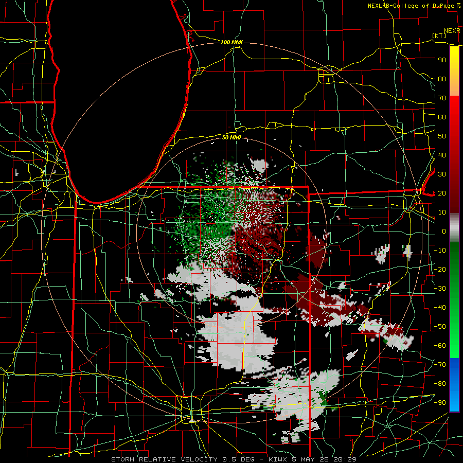Click the positive 20 scale value
This screenshot has height=463, width=463.
[x=442, y=193]
